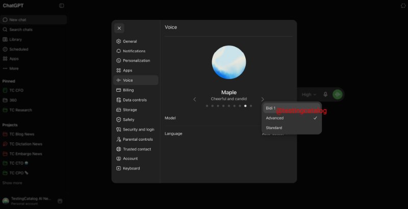This screenshot has height=209, width=408.
Task: Click the Pinned section header
Action: (x=9, y=81)
